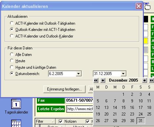Pick December 10 in the calendar
The width and height of the screenshot is (154, 127).
click(x=141, y=101)
